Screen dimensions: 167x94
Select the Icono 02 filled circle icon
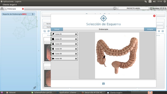pos(53,39)
